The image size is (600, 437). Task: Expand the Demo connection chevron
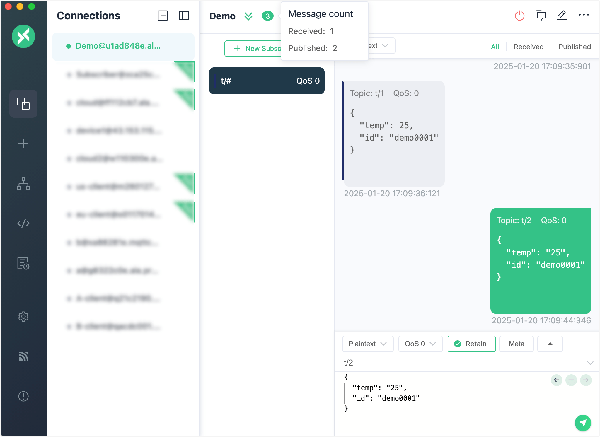248,16
